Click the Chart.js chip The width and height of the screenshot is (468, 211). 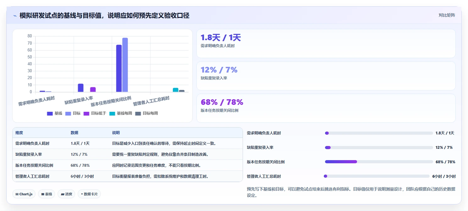(24, 194)
